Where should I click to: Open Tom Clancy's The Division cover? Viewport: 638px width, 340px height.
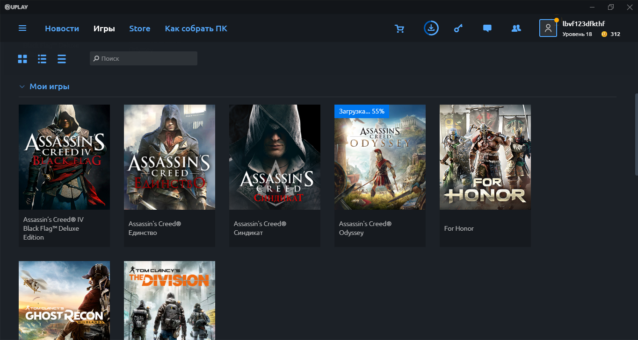169,300
